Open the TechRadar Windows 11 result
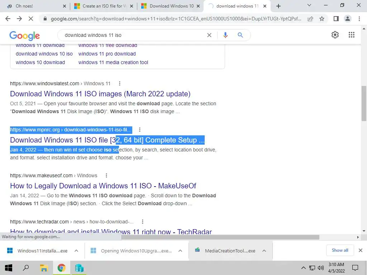Viewport: 367px width, 275px height. tap(111, 232)
